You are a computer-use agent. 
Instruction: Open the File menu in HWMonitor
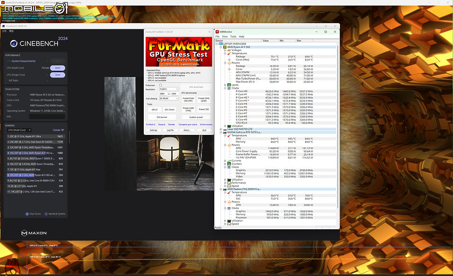(x=217, y=37)
